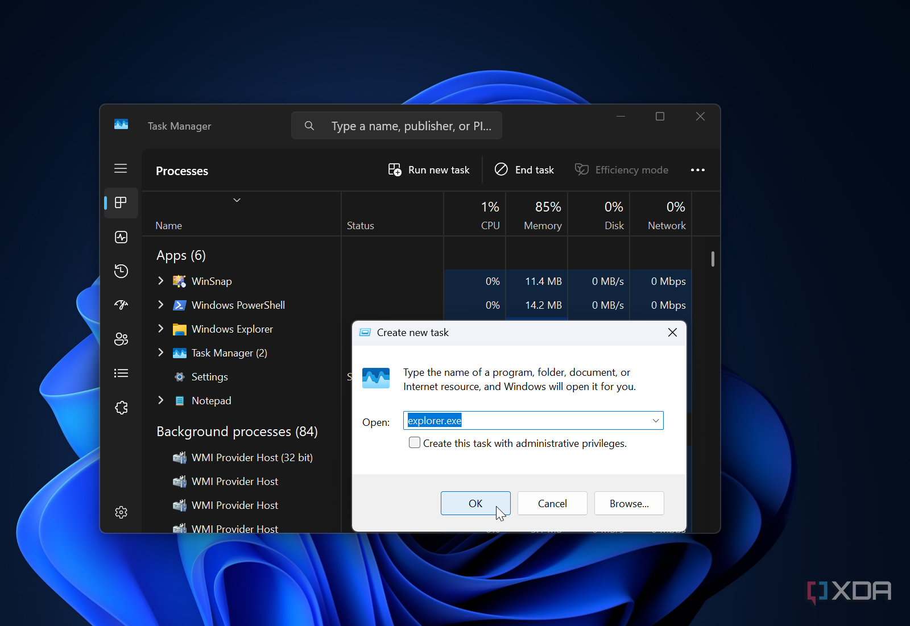This screenshot has width=910, height=626.
Task: Open the Users page icon
Action: click(121, 339)
